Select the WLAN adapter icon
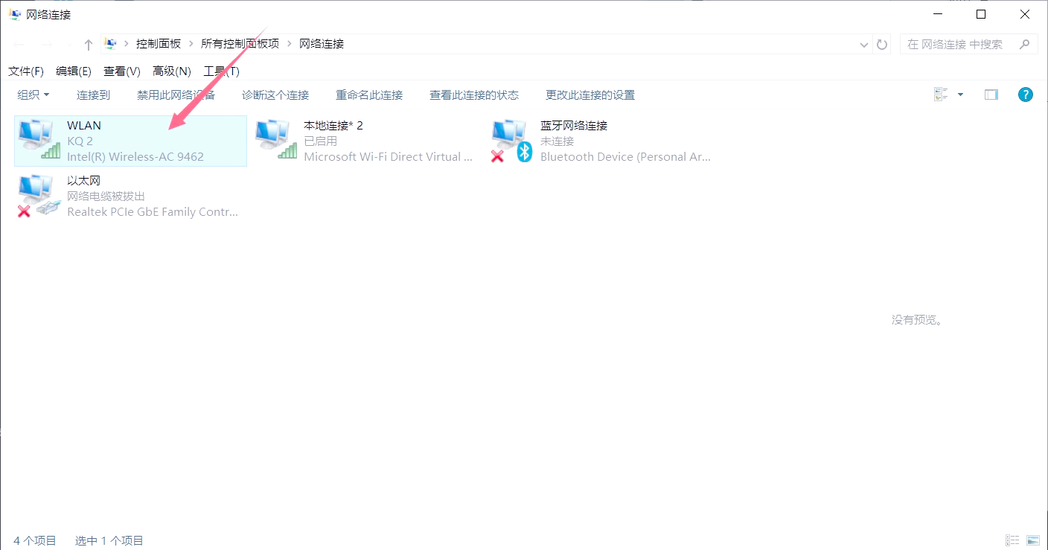This screenshot has height=550, width=1048. click(39, 140)
